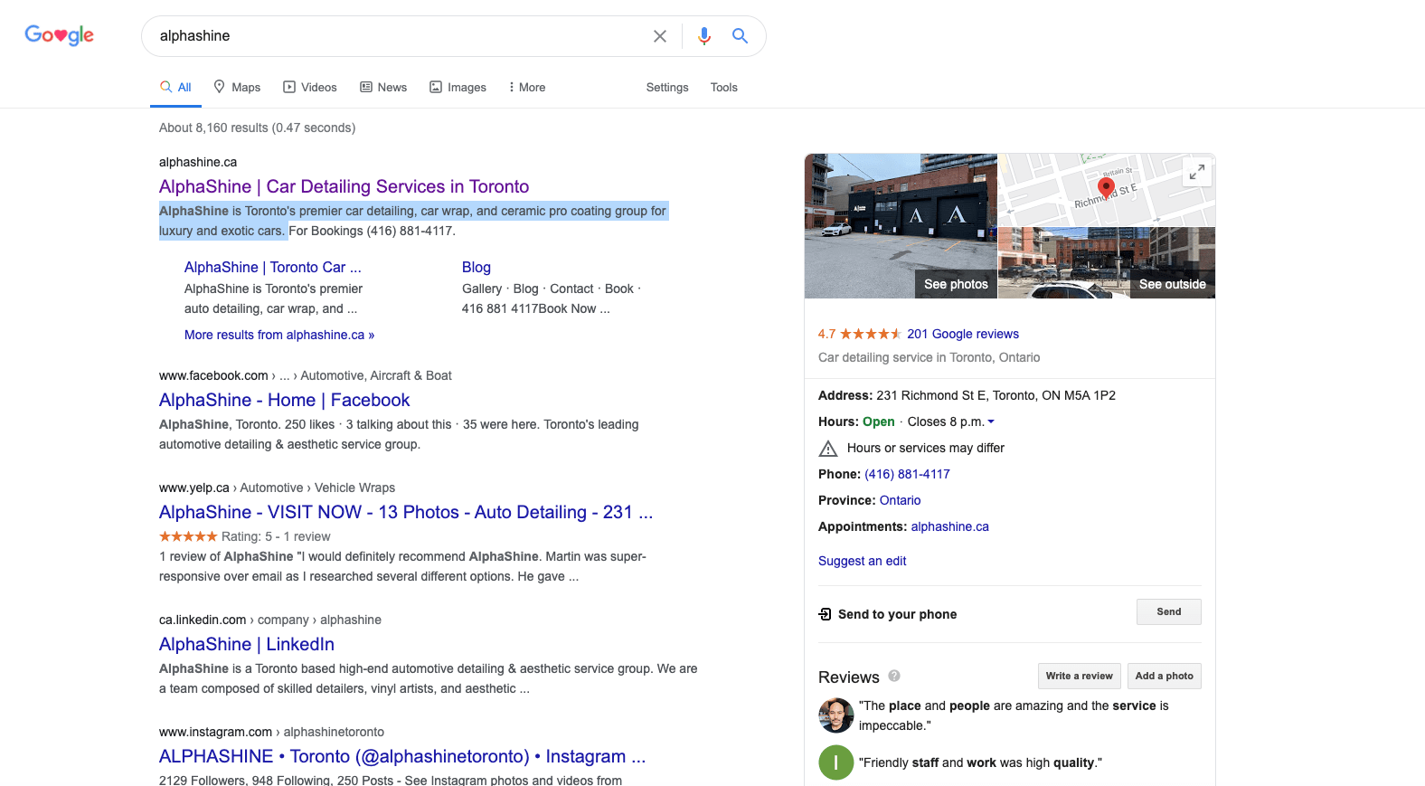
Task: Open the More search options menu
Action: (x=527, y=88)
